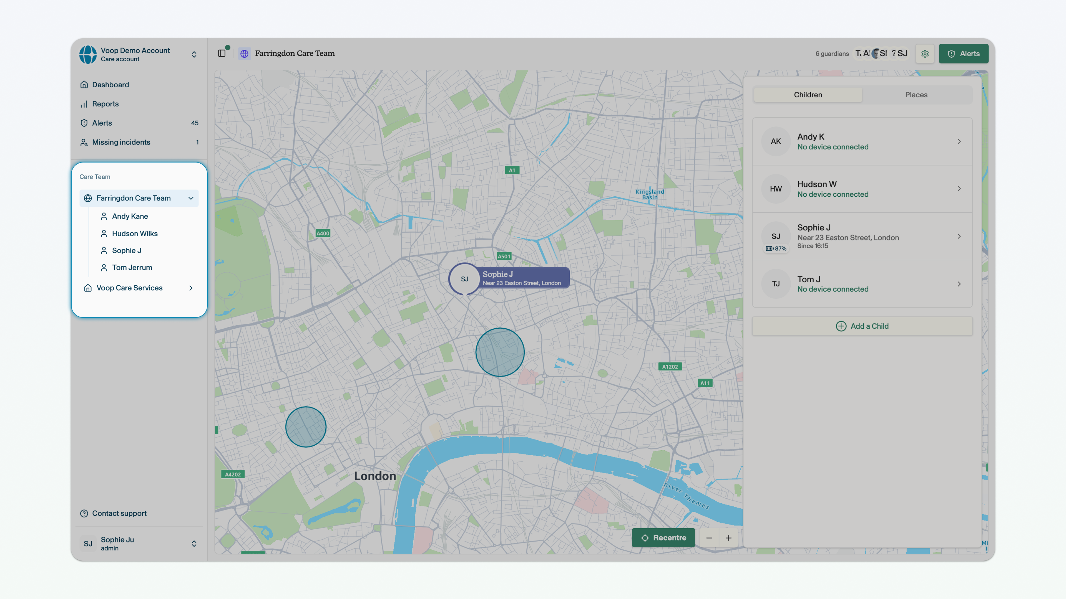Click the guardians avatar group

tap(881, 53)
